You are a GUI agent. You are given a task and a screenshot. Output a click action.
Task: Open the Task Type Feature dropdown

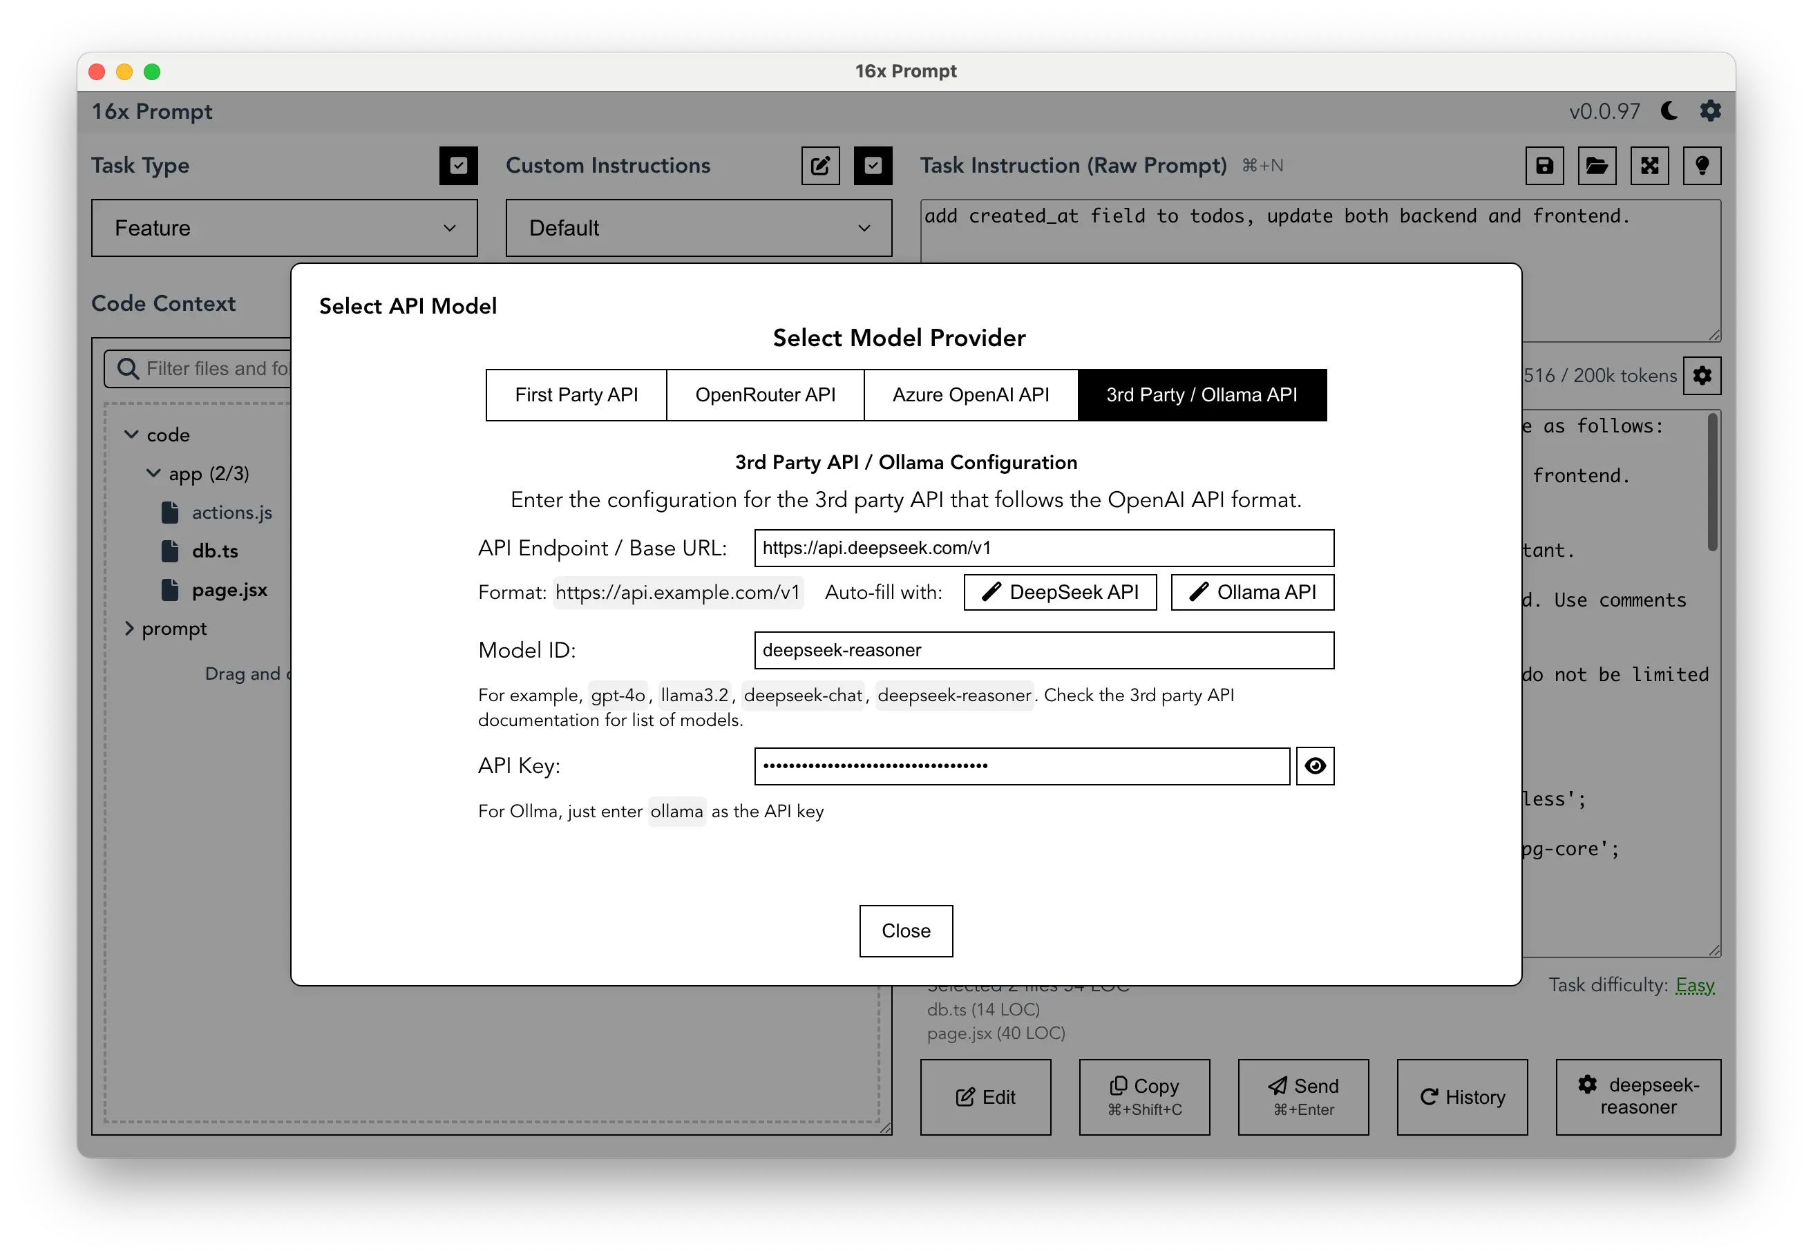pos(283,227)
